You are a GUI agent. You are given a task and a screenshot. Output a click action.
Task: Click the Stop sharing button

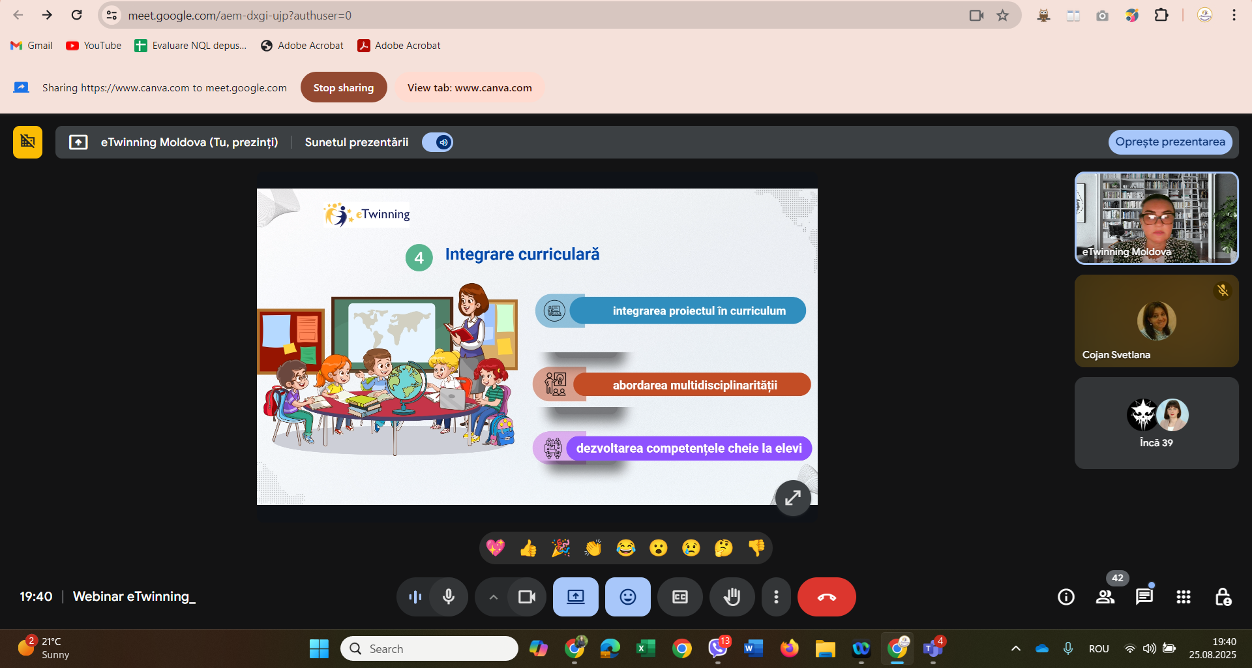pos(344,87)
